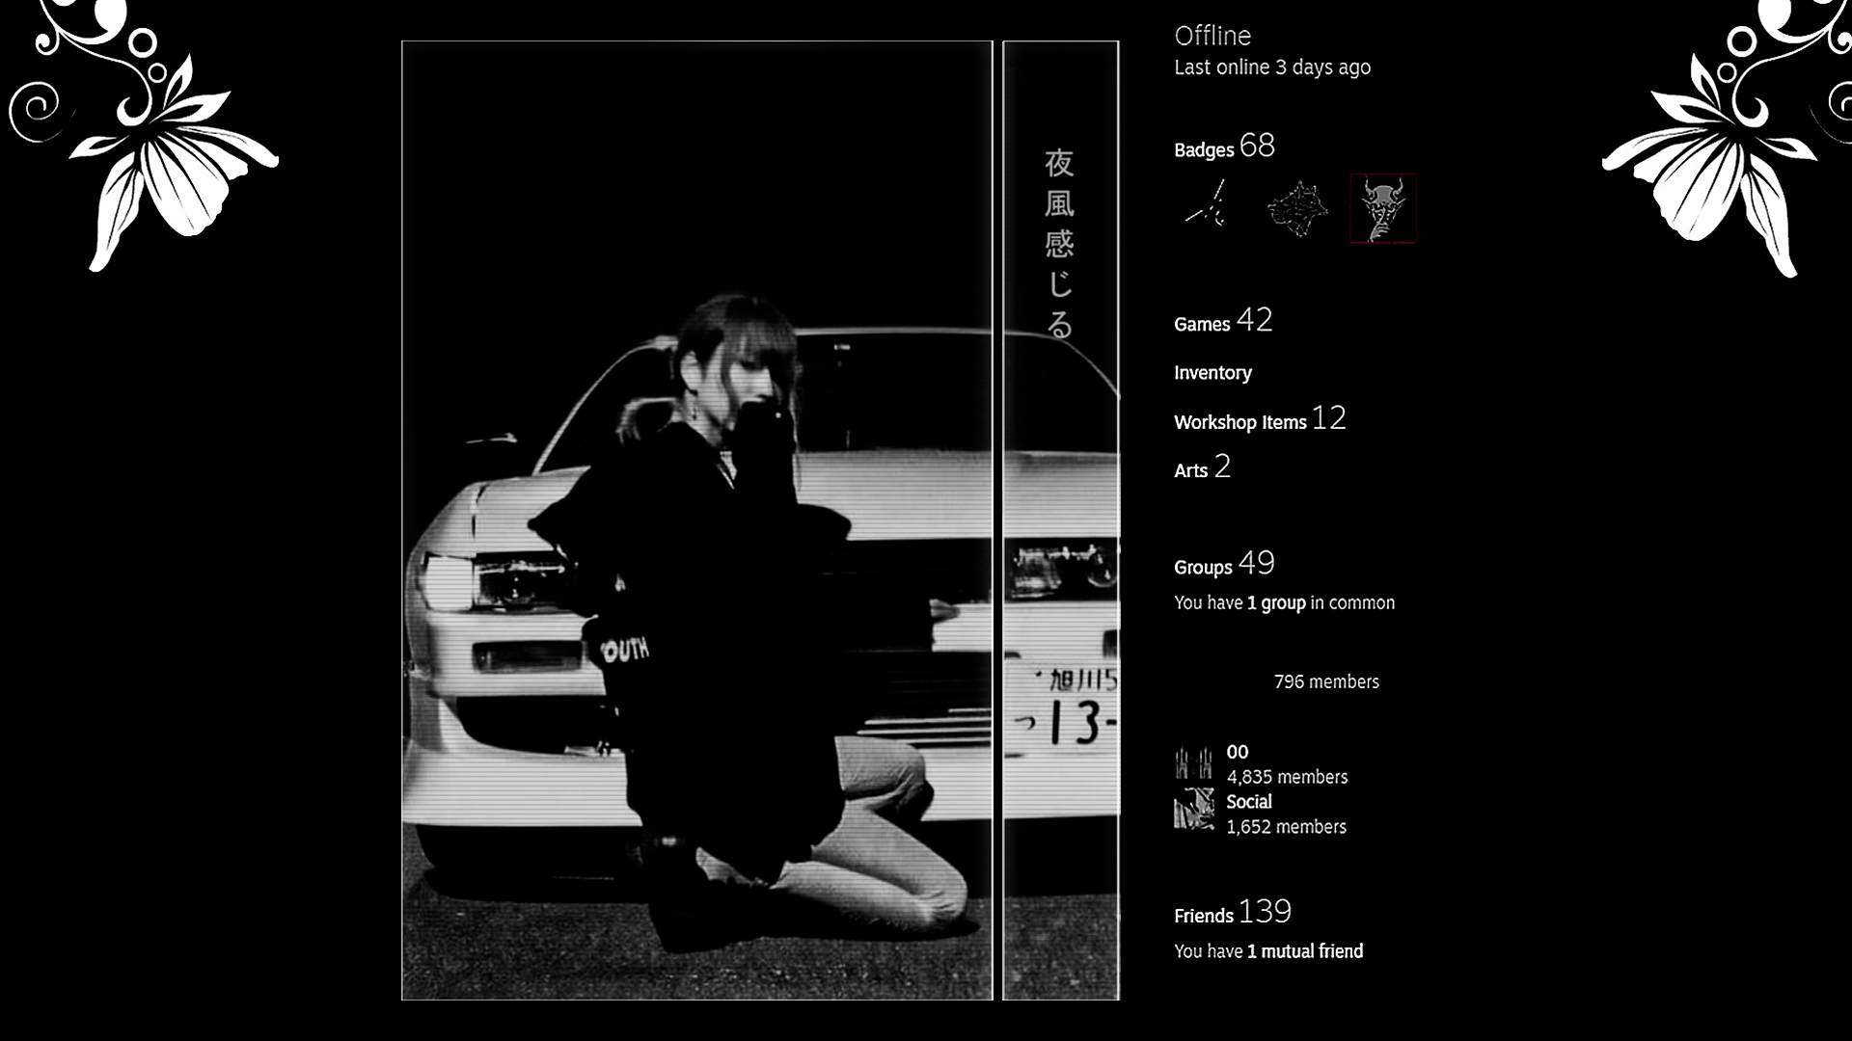Viewport: 1852px width, 1041px height.
Task: Open the group with 796 members
Action: click(1326, 681)
